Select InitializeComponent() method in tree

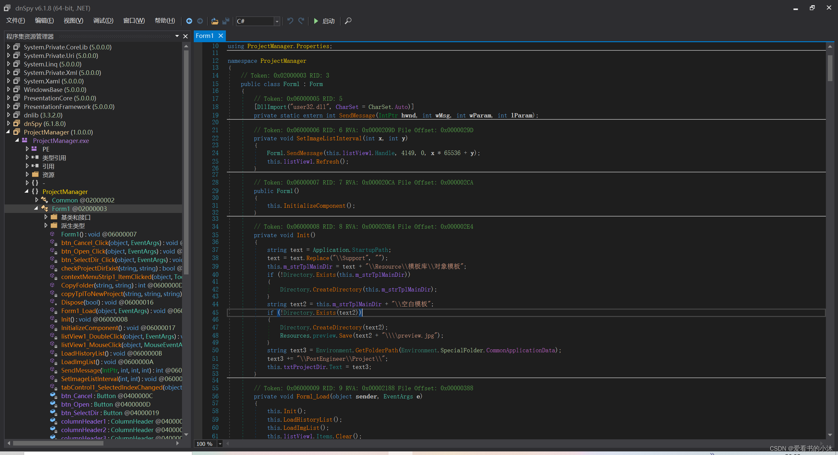118,328
